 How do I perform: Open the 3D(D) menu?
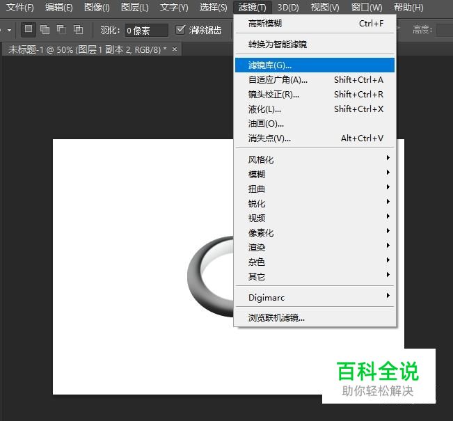[288, 7]
